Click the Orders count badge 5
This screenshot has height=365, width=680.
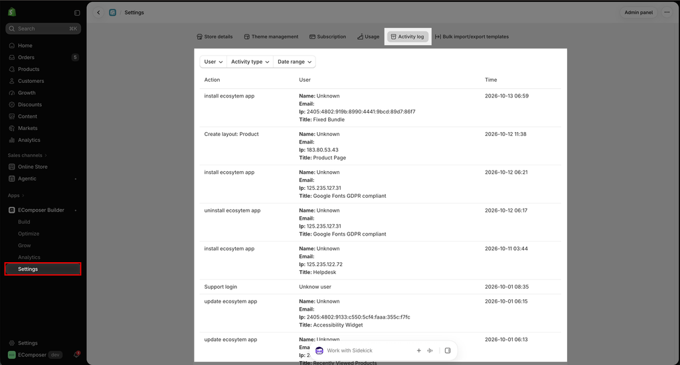point(75,57)
